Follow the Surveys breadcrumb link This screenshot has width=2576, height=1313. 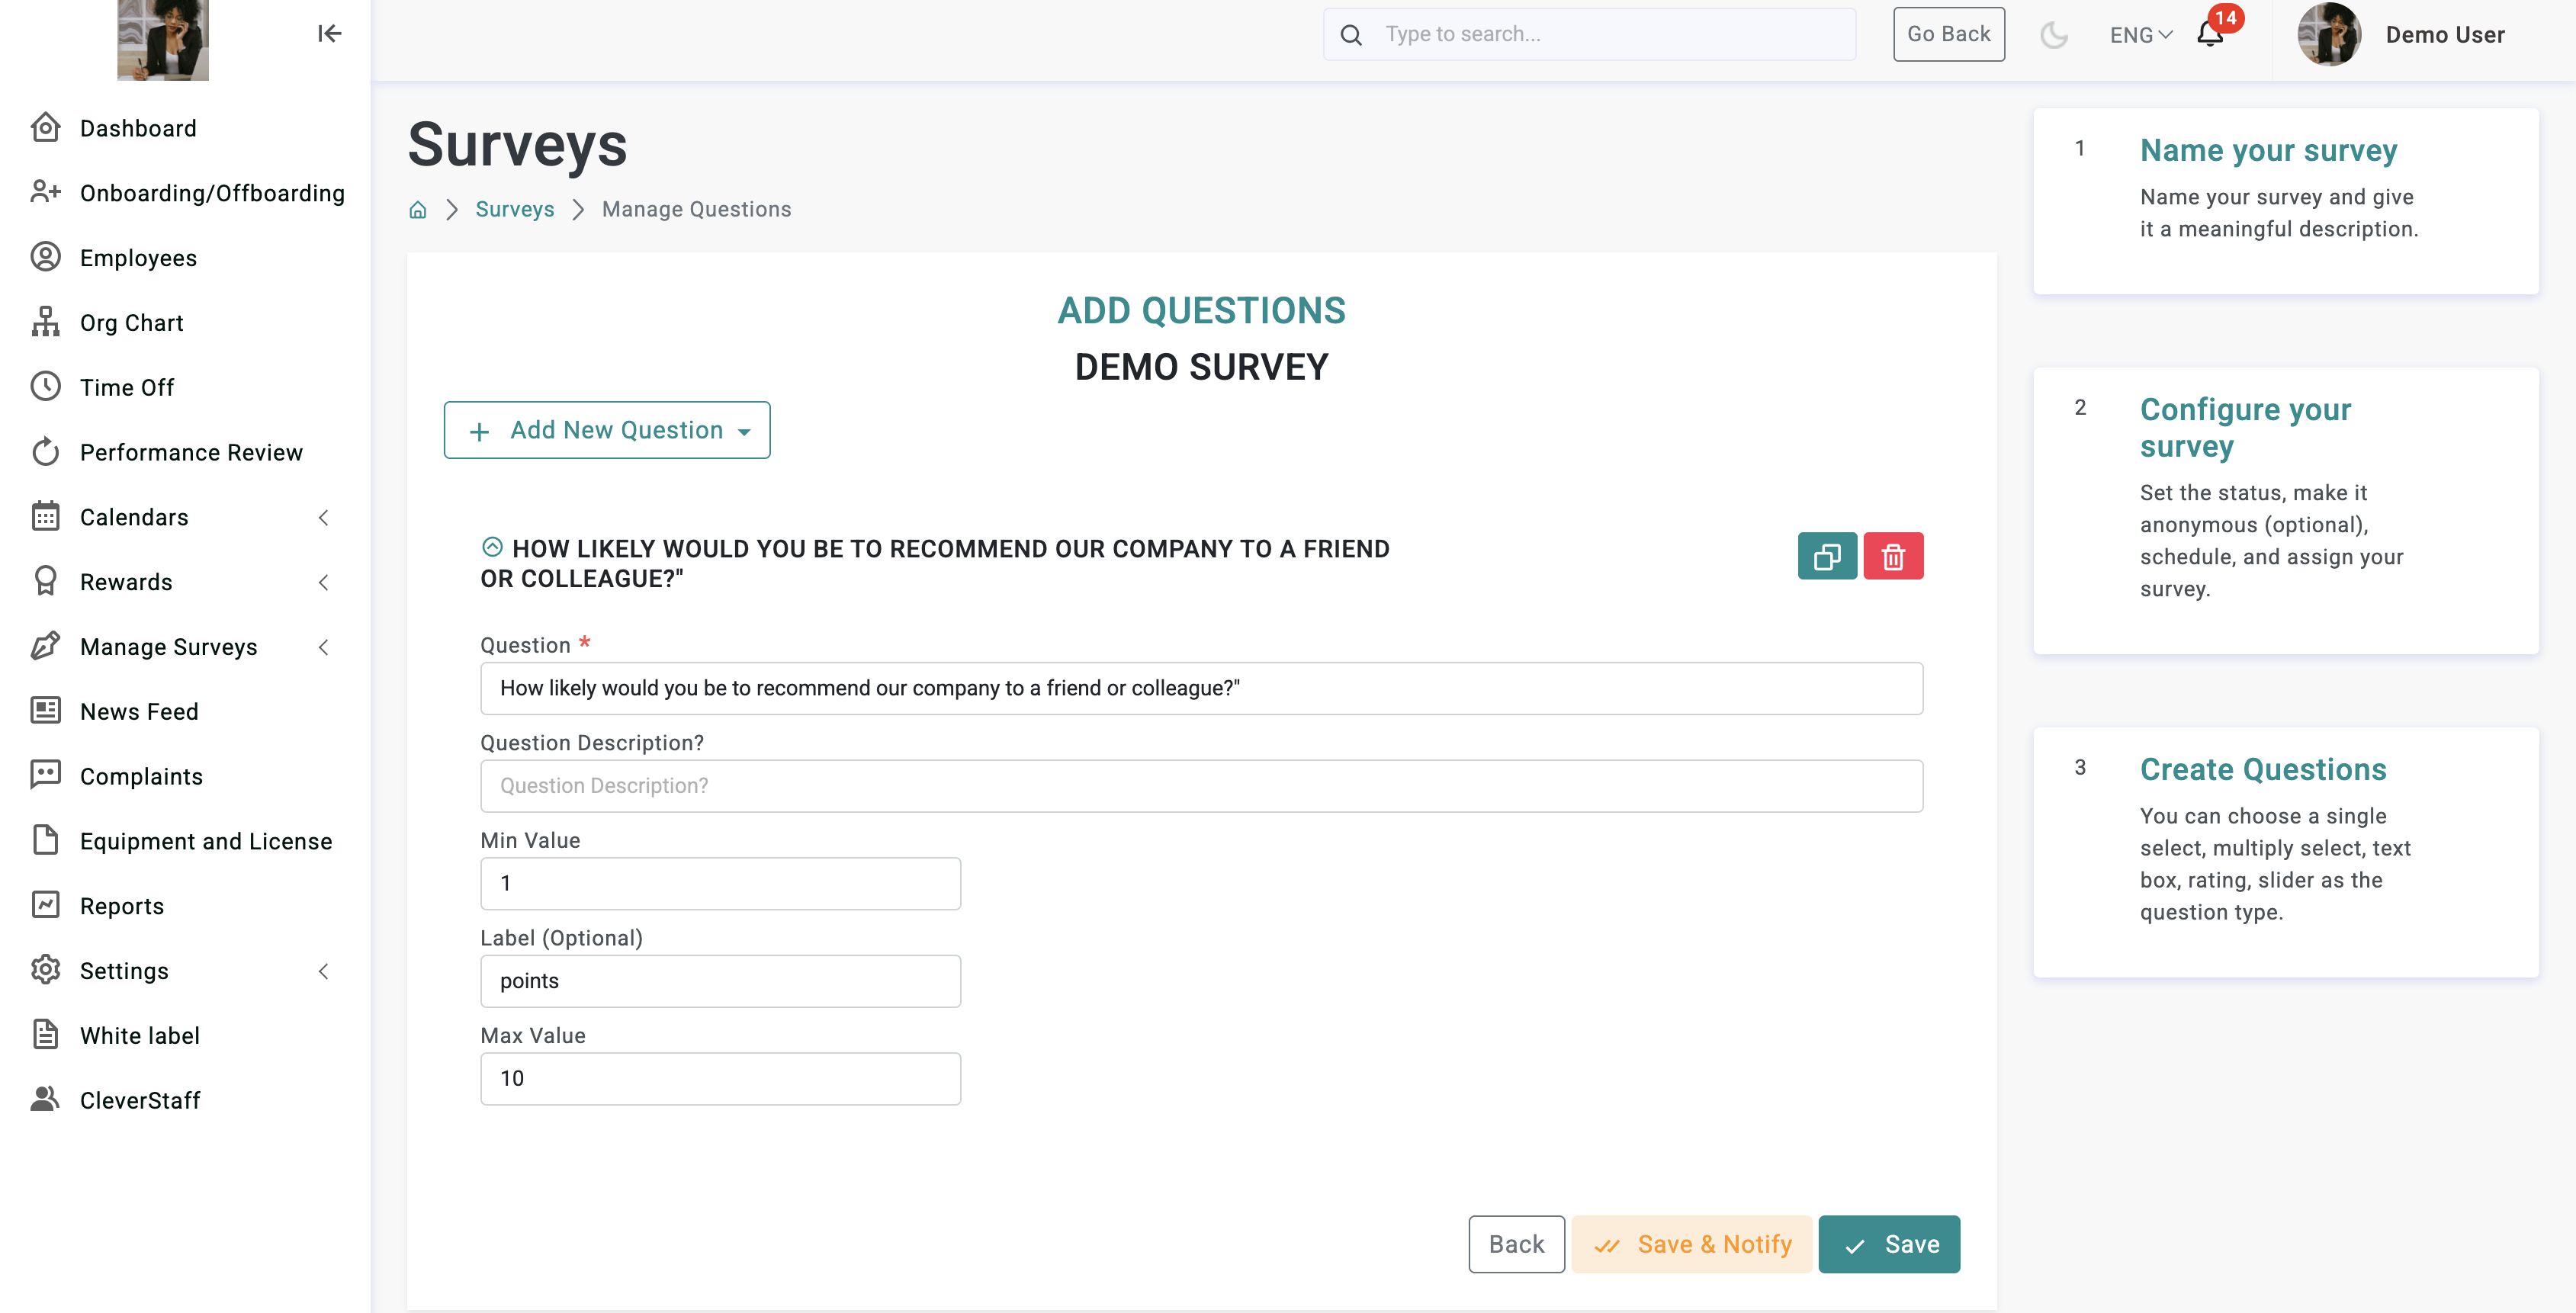click(515, 209)
